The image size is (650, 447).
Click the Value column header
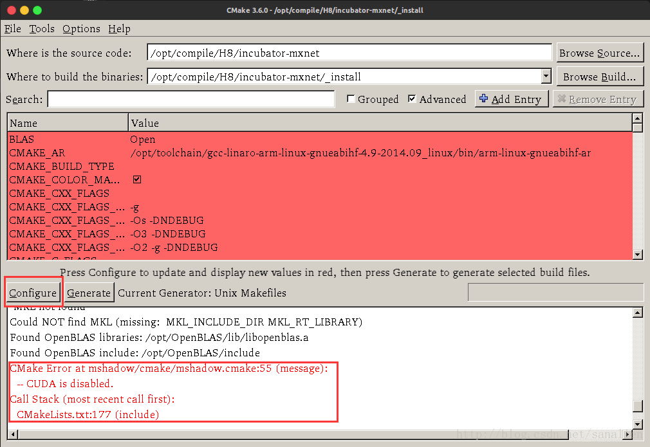coord(380,123)
